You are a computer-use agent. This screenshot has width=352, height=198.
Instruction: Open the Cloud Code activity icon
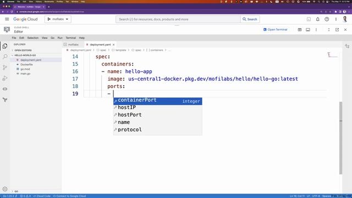pyautogui.click(x=5, y=89)
